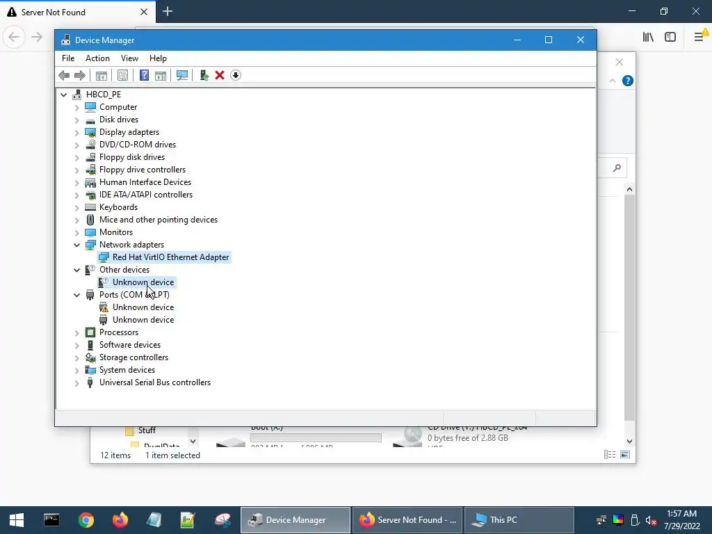The height and width of the screenshot is (534, 712).
Task: Select Unknown device under Other devices
Action: pos(143,282)
